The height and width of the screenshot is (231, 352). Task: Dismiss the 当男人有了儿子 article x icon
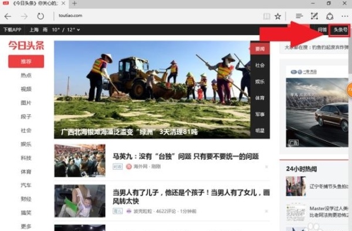pyautogui.click(x=266, y=211)
